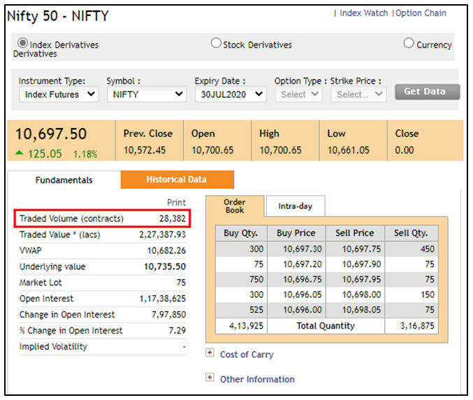
Task: Click the percentage change 1.18%
Action: click(85, 155)
